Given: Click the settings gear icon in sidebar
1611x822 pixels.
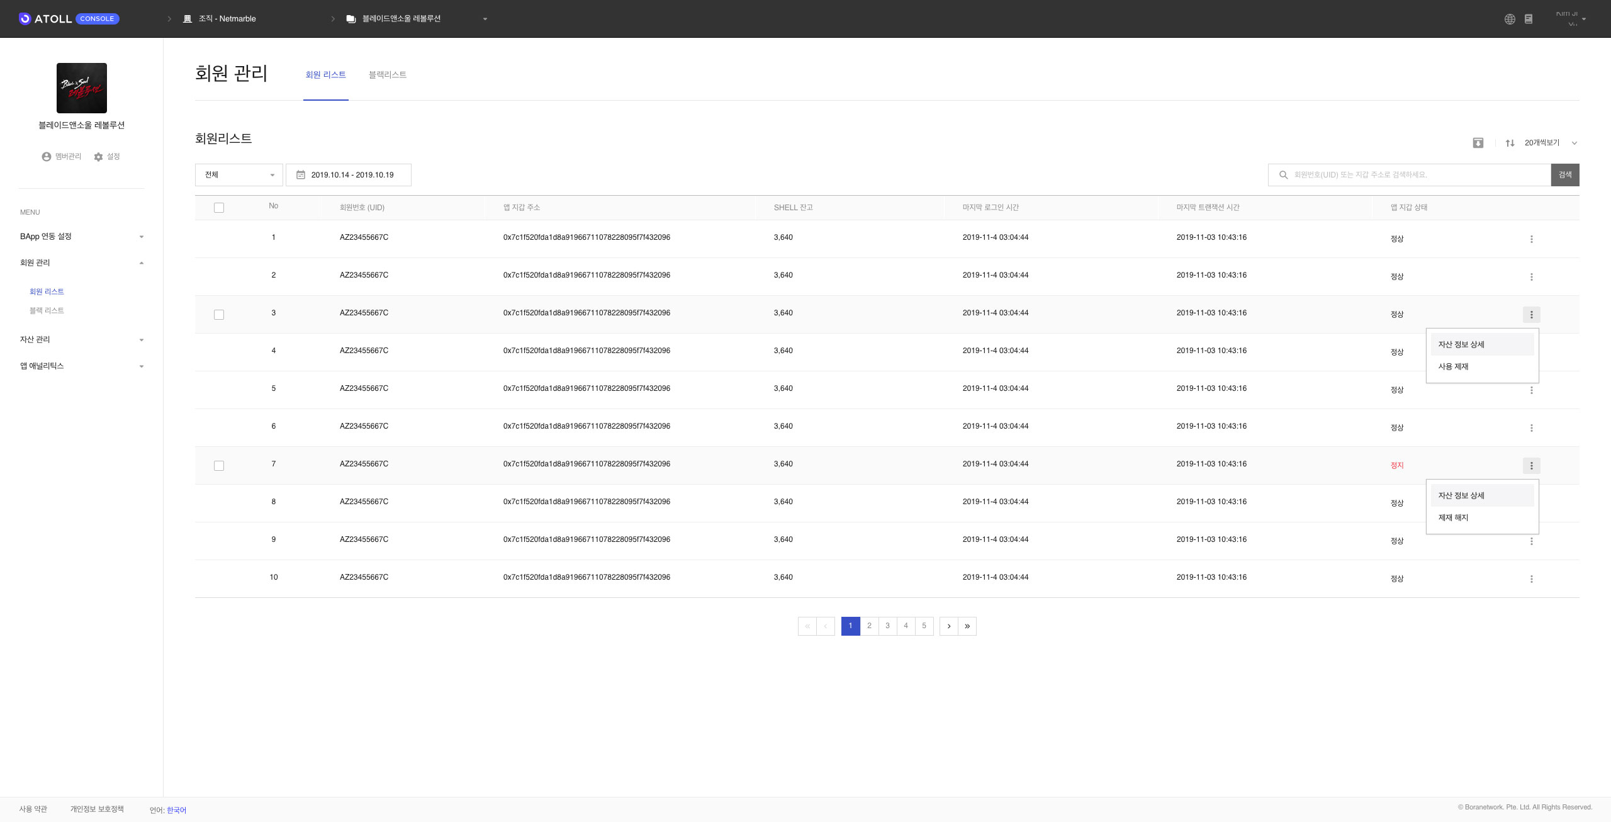Looking at the screenshot, I should pyautogui.click(x=99, y=157).
